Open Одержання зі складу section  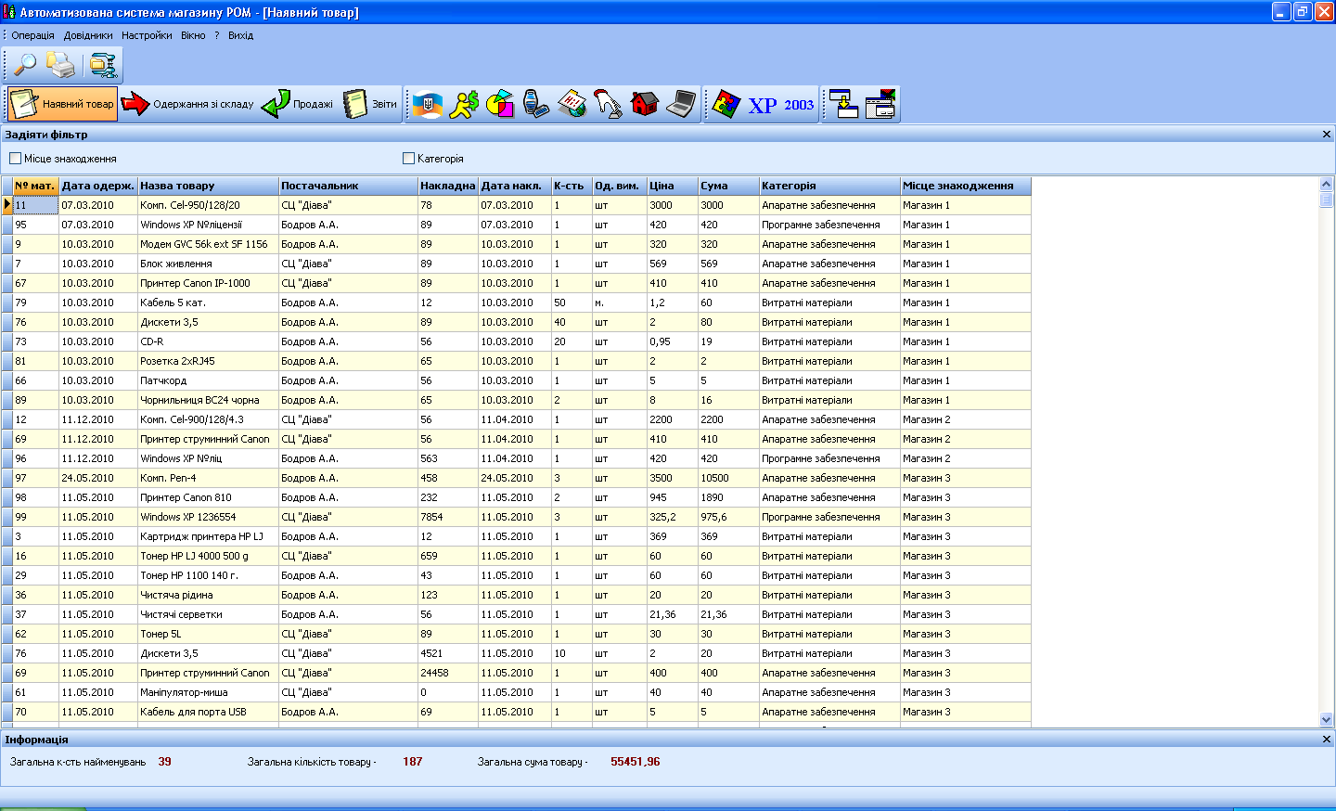(x=188, y=104)
